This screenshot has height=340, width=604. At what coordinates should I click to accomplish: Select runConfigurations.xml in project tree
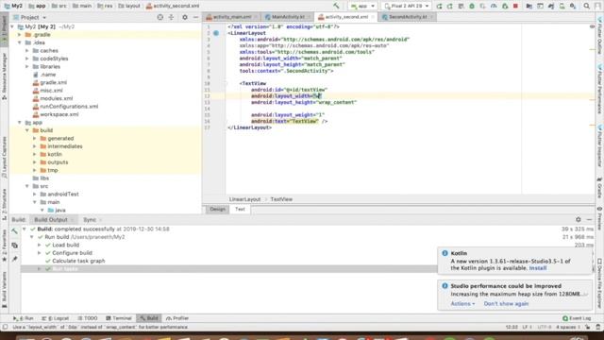[69, 107]
